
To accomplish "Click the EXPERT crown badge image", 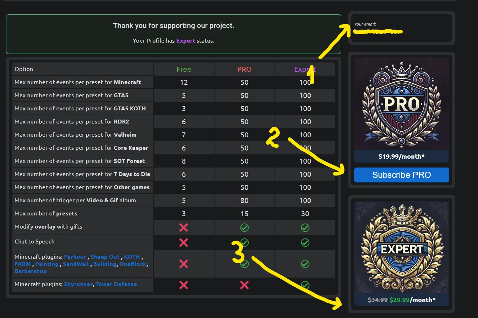I will point(401,247).
